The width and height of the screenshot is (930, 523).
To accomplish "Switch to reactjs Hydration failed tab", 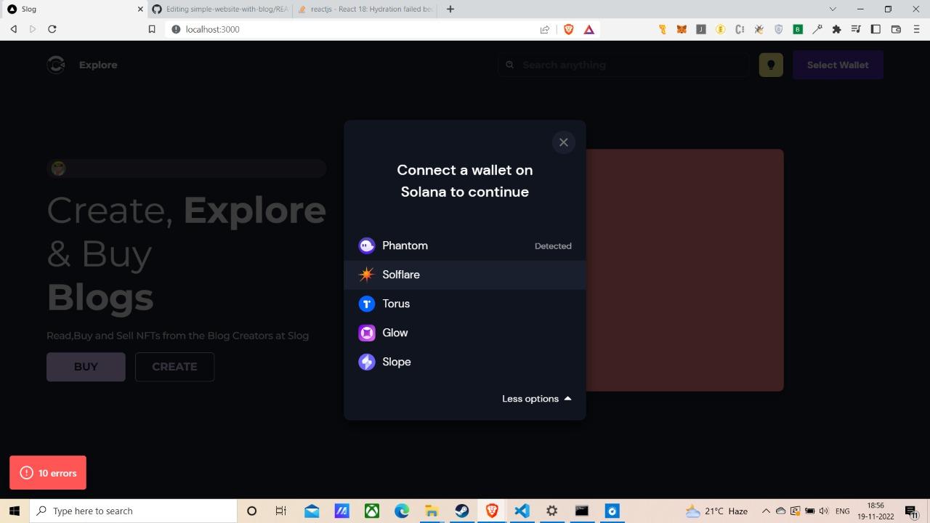I will (365, 9).
